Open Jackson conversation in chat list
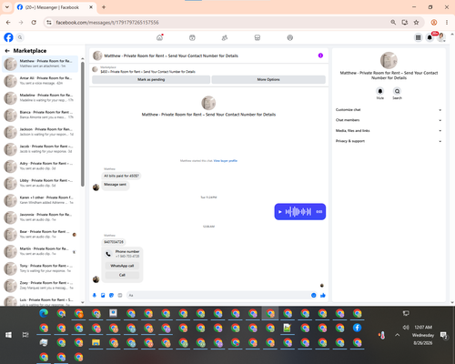 (x=40, y=132)
